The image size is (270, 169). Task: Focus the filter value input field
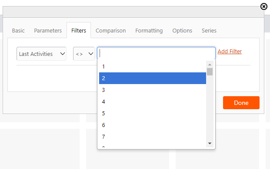tap(157, 53)
